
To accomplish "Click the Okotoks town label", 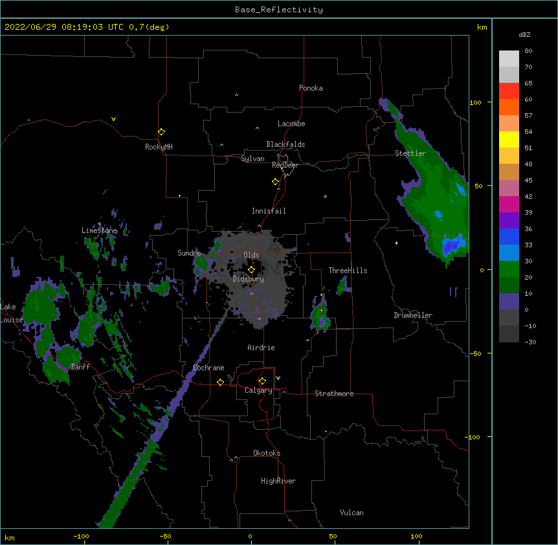I will [x=267, y=453].
